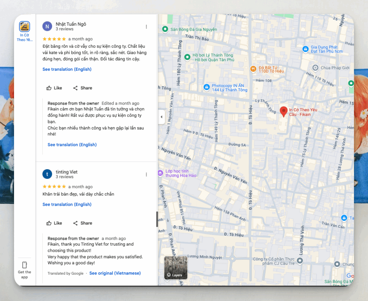368x301 pixels.
Task: Like tinting Viet's review
Action: (x=54, y=223)
